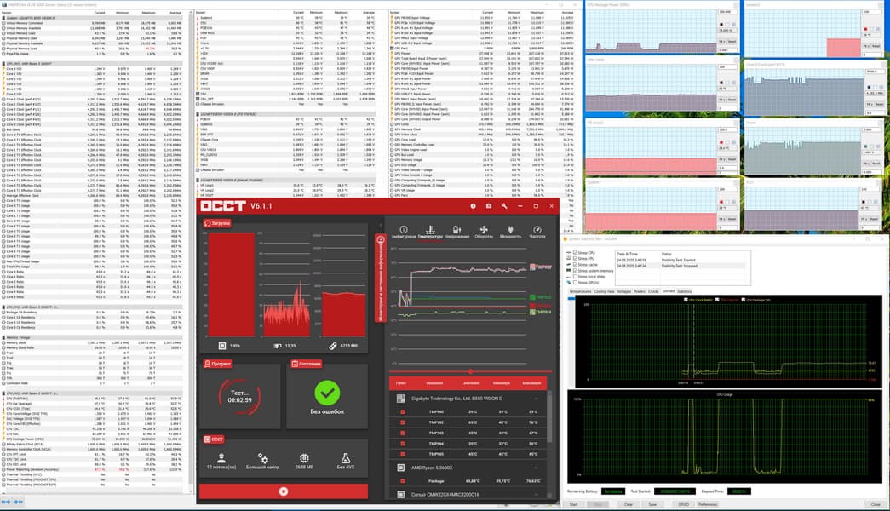Click Reset in CPU Package Power graph
This screenshot has height=511, width=890.
pyautogui.click(x=732, y=42)
